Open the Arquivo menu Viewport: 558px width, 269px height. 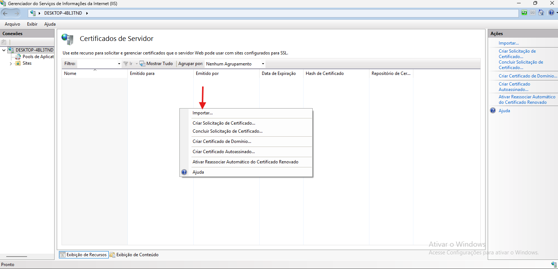12,24
